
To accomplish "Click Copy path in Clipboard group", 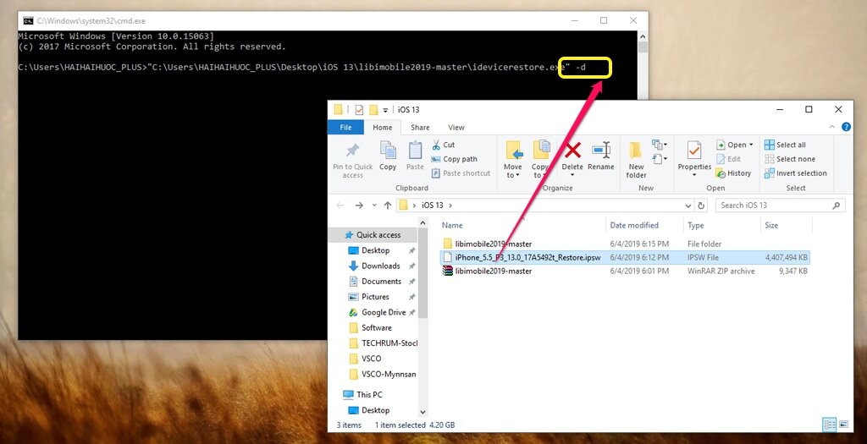I will 454,159.
